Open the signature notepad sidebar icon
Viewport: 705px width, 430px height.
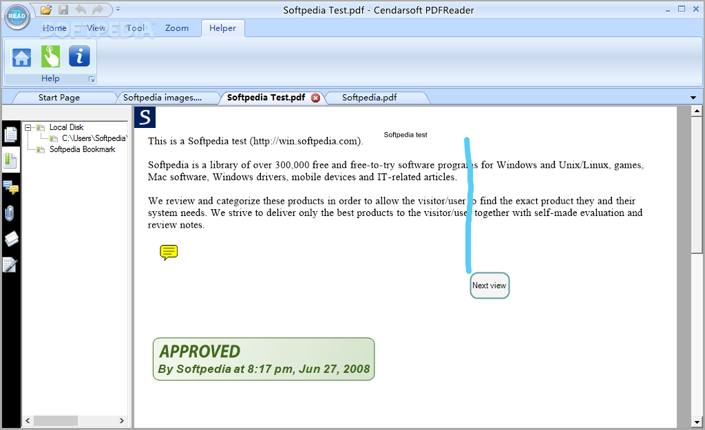point(10,265)
